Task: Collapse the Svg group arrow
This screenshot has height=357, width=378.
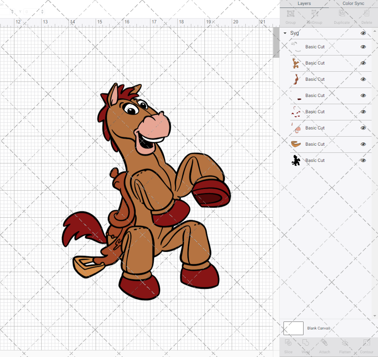Action: [x=285, y=33]
